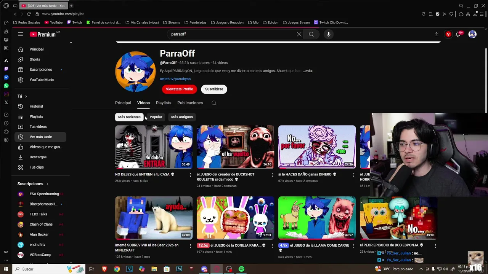488x274 pixels.
Task: Click the YouTube Premium logo
Action: [x=43, y=34]
